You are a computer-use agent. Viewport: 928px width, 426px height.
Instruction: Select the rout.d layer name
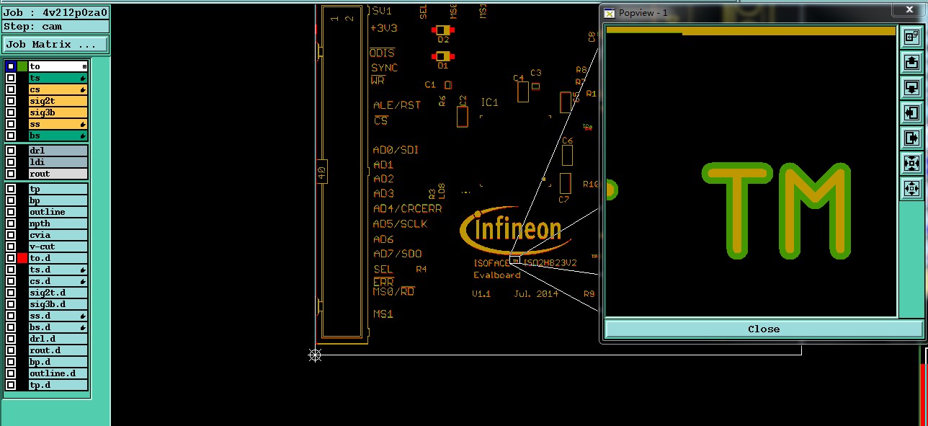point(58,350)
